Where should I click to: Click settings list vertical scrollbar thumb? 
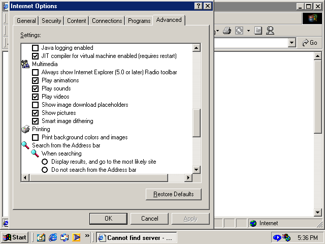click(197, 123)
